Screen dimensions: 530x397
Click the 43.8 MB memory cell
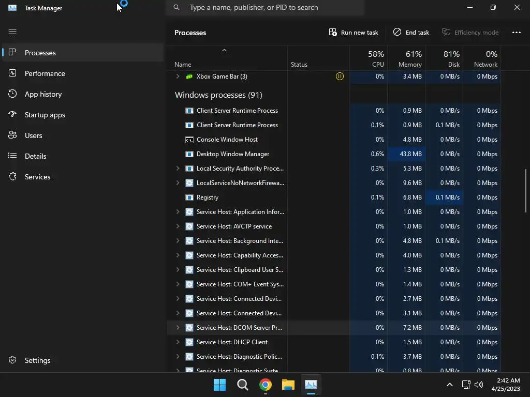tap(406, 154)
